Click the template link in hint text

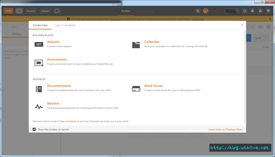pyautogui.click(x=71, y=121)
